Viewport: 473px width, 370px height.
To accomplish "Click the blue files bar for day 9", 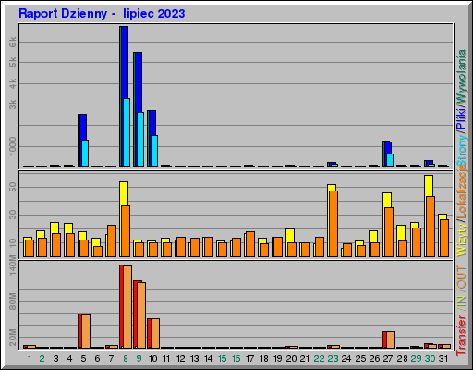I will 139,82.
